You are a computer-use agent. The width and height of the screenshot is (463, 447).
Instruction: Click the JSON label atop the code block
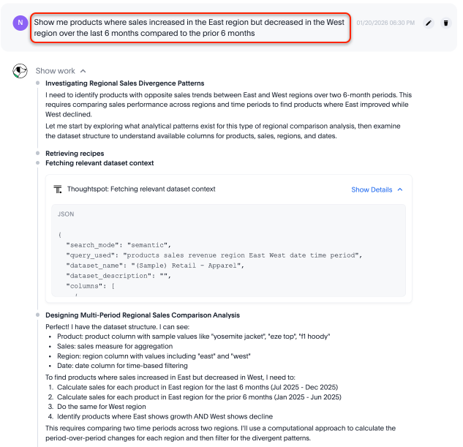66,214
